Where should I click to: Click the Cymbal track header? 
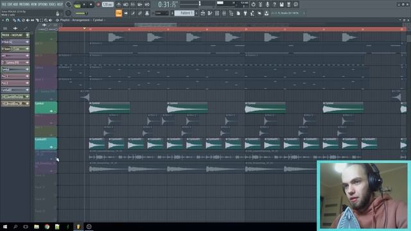(x=46, y=108)
